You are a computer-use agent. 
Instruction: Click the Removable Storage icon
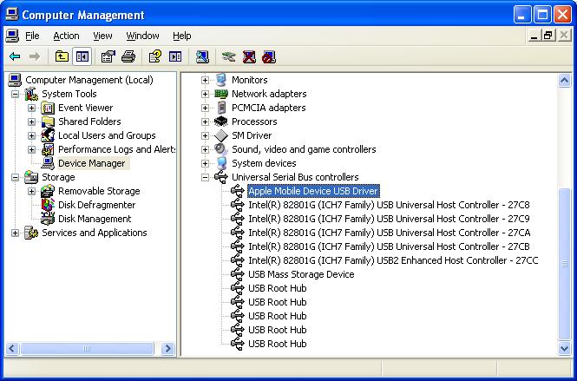pos(48,191)
